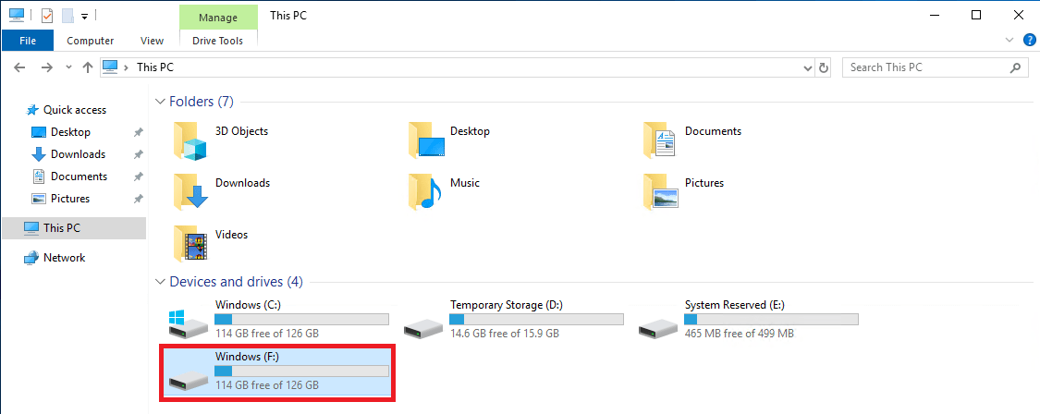Collapse the Folders (7) group
This screenshot has width=1040, height=414.
coord(160,102)
